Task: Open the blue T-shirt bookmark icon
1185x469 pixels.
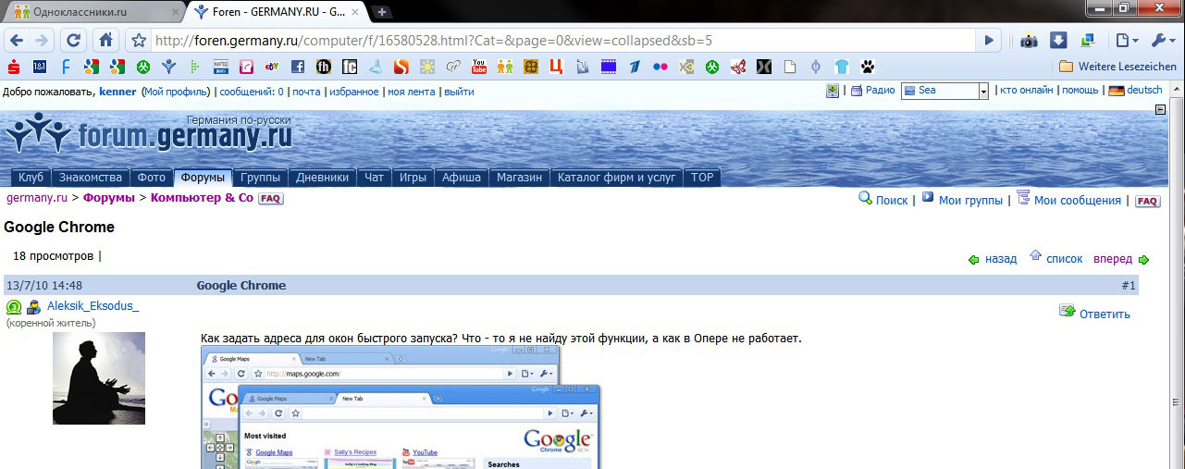Action: tap(842, 67)
